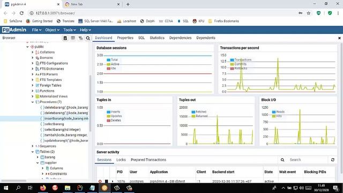
Task: Click the saved password key icon
Action: pos(301,13)
